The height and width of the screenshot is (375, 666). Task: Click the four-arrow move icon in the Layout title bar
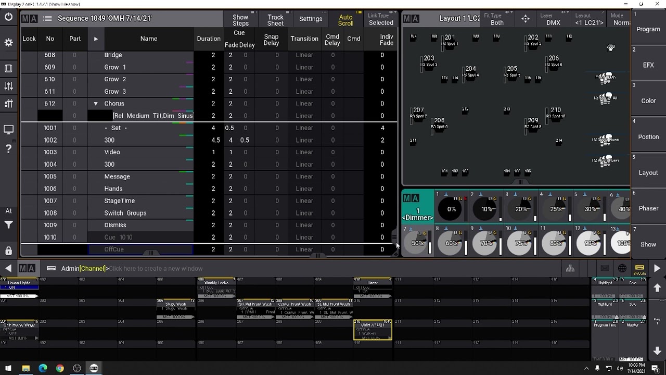526,19
